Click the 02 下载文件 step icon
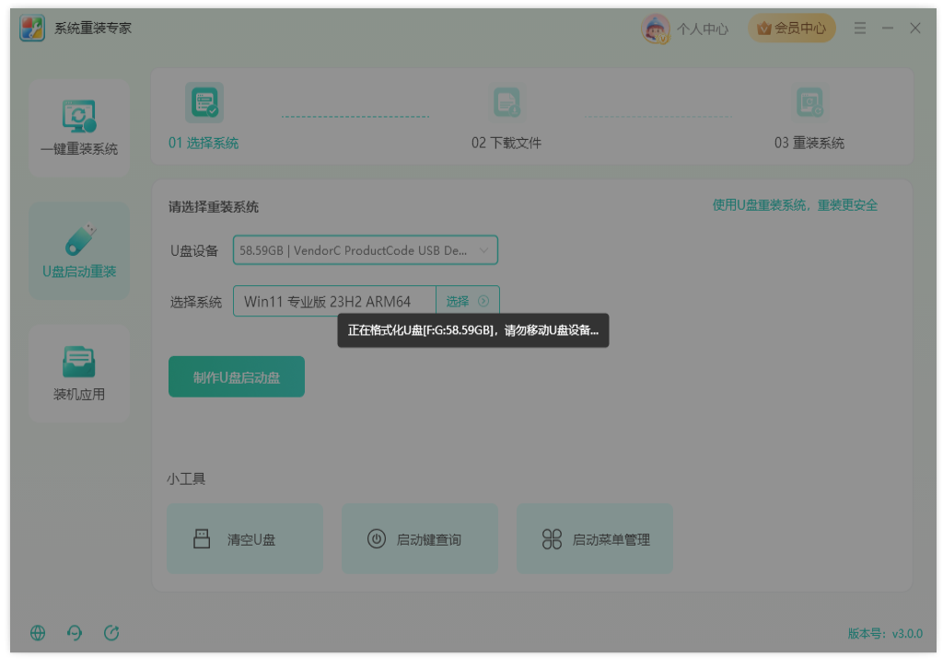Image resolution: width=943 pixels, height=668 pixels. click(x=506, y=103)
